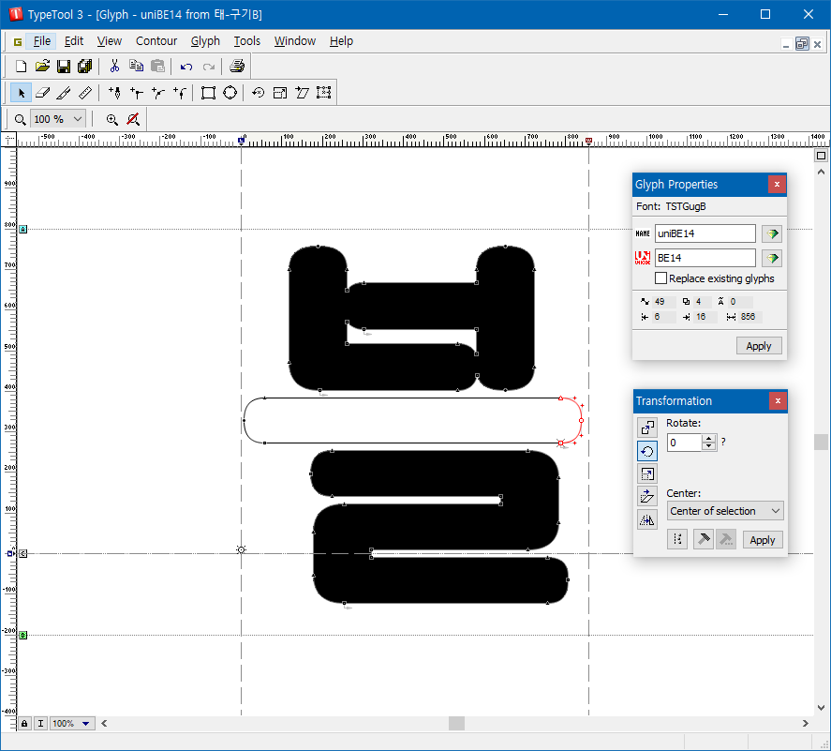The width and height of the screenshot is (831, 751).
Task: Open the bottom 100% zoom dropdown arrow
Action: (x=85, y=724)
